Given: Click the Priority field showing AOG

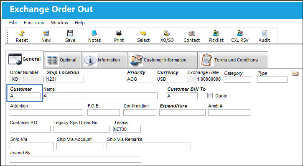Looking at the screenshot, I should [140, 79].
